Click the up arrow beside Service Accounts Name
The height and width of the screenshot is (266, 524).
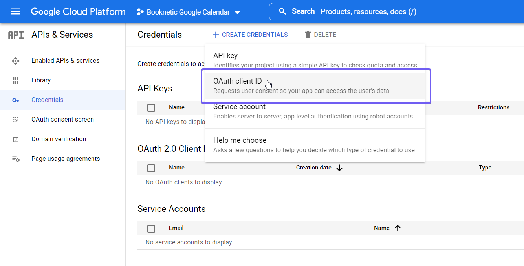point(398,228)
